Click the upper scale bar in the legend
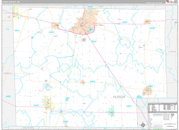 tap(170, 124)
